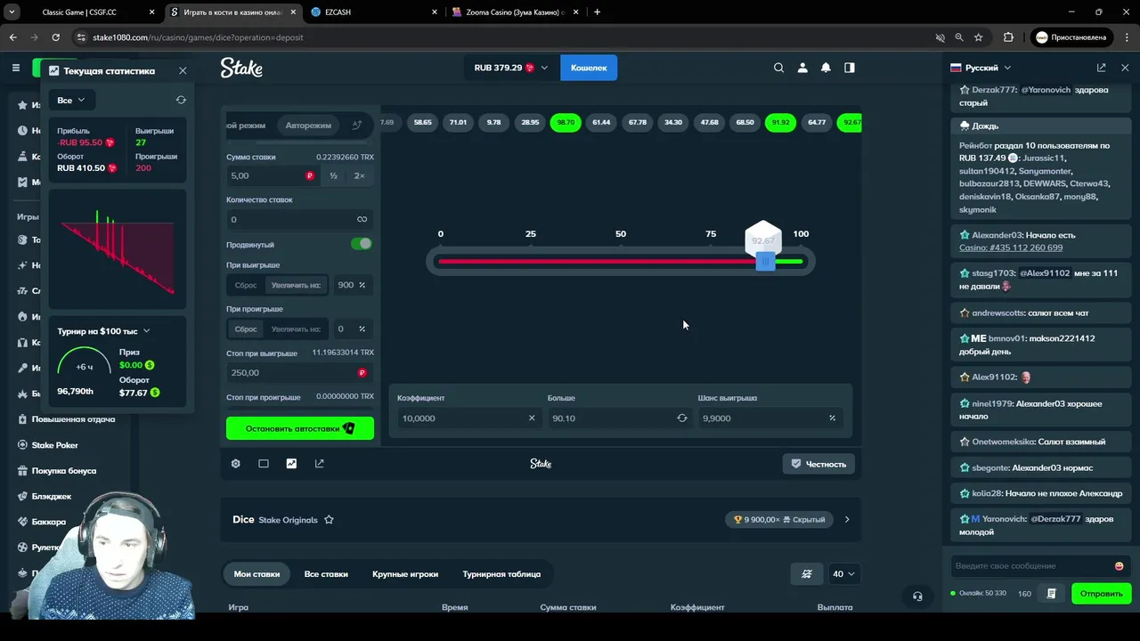This screenshot has width=1140, height=641.
Task: Select Увеличить на under При проигрыше
Action: [x=296, y=329]
